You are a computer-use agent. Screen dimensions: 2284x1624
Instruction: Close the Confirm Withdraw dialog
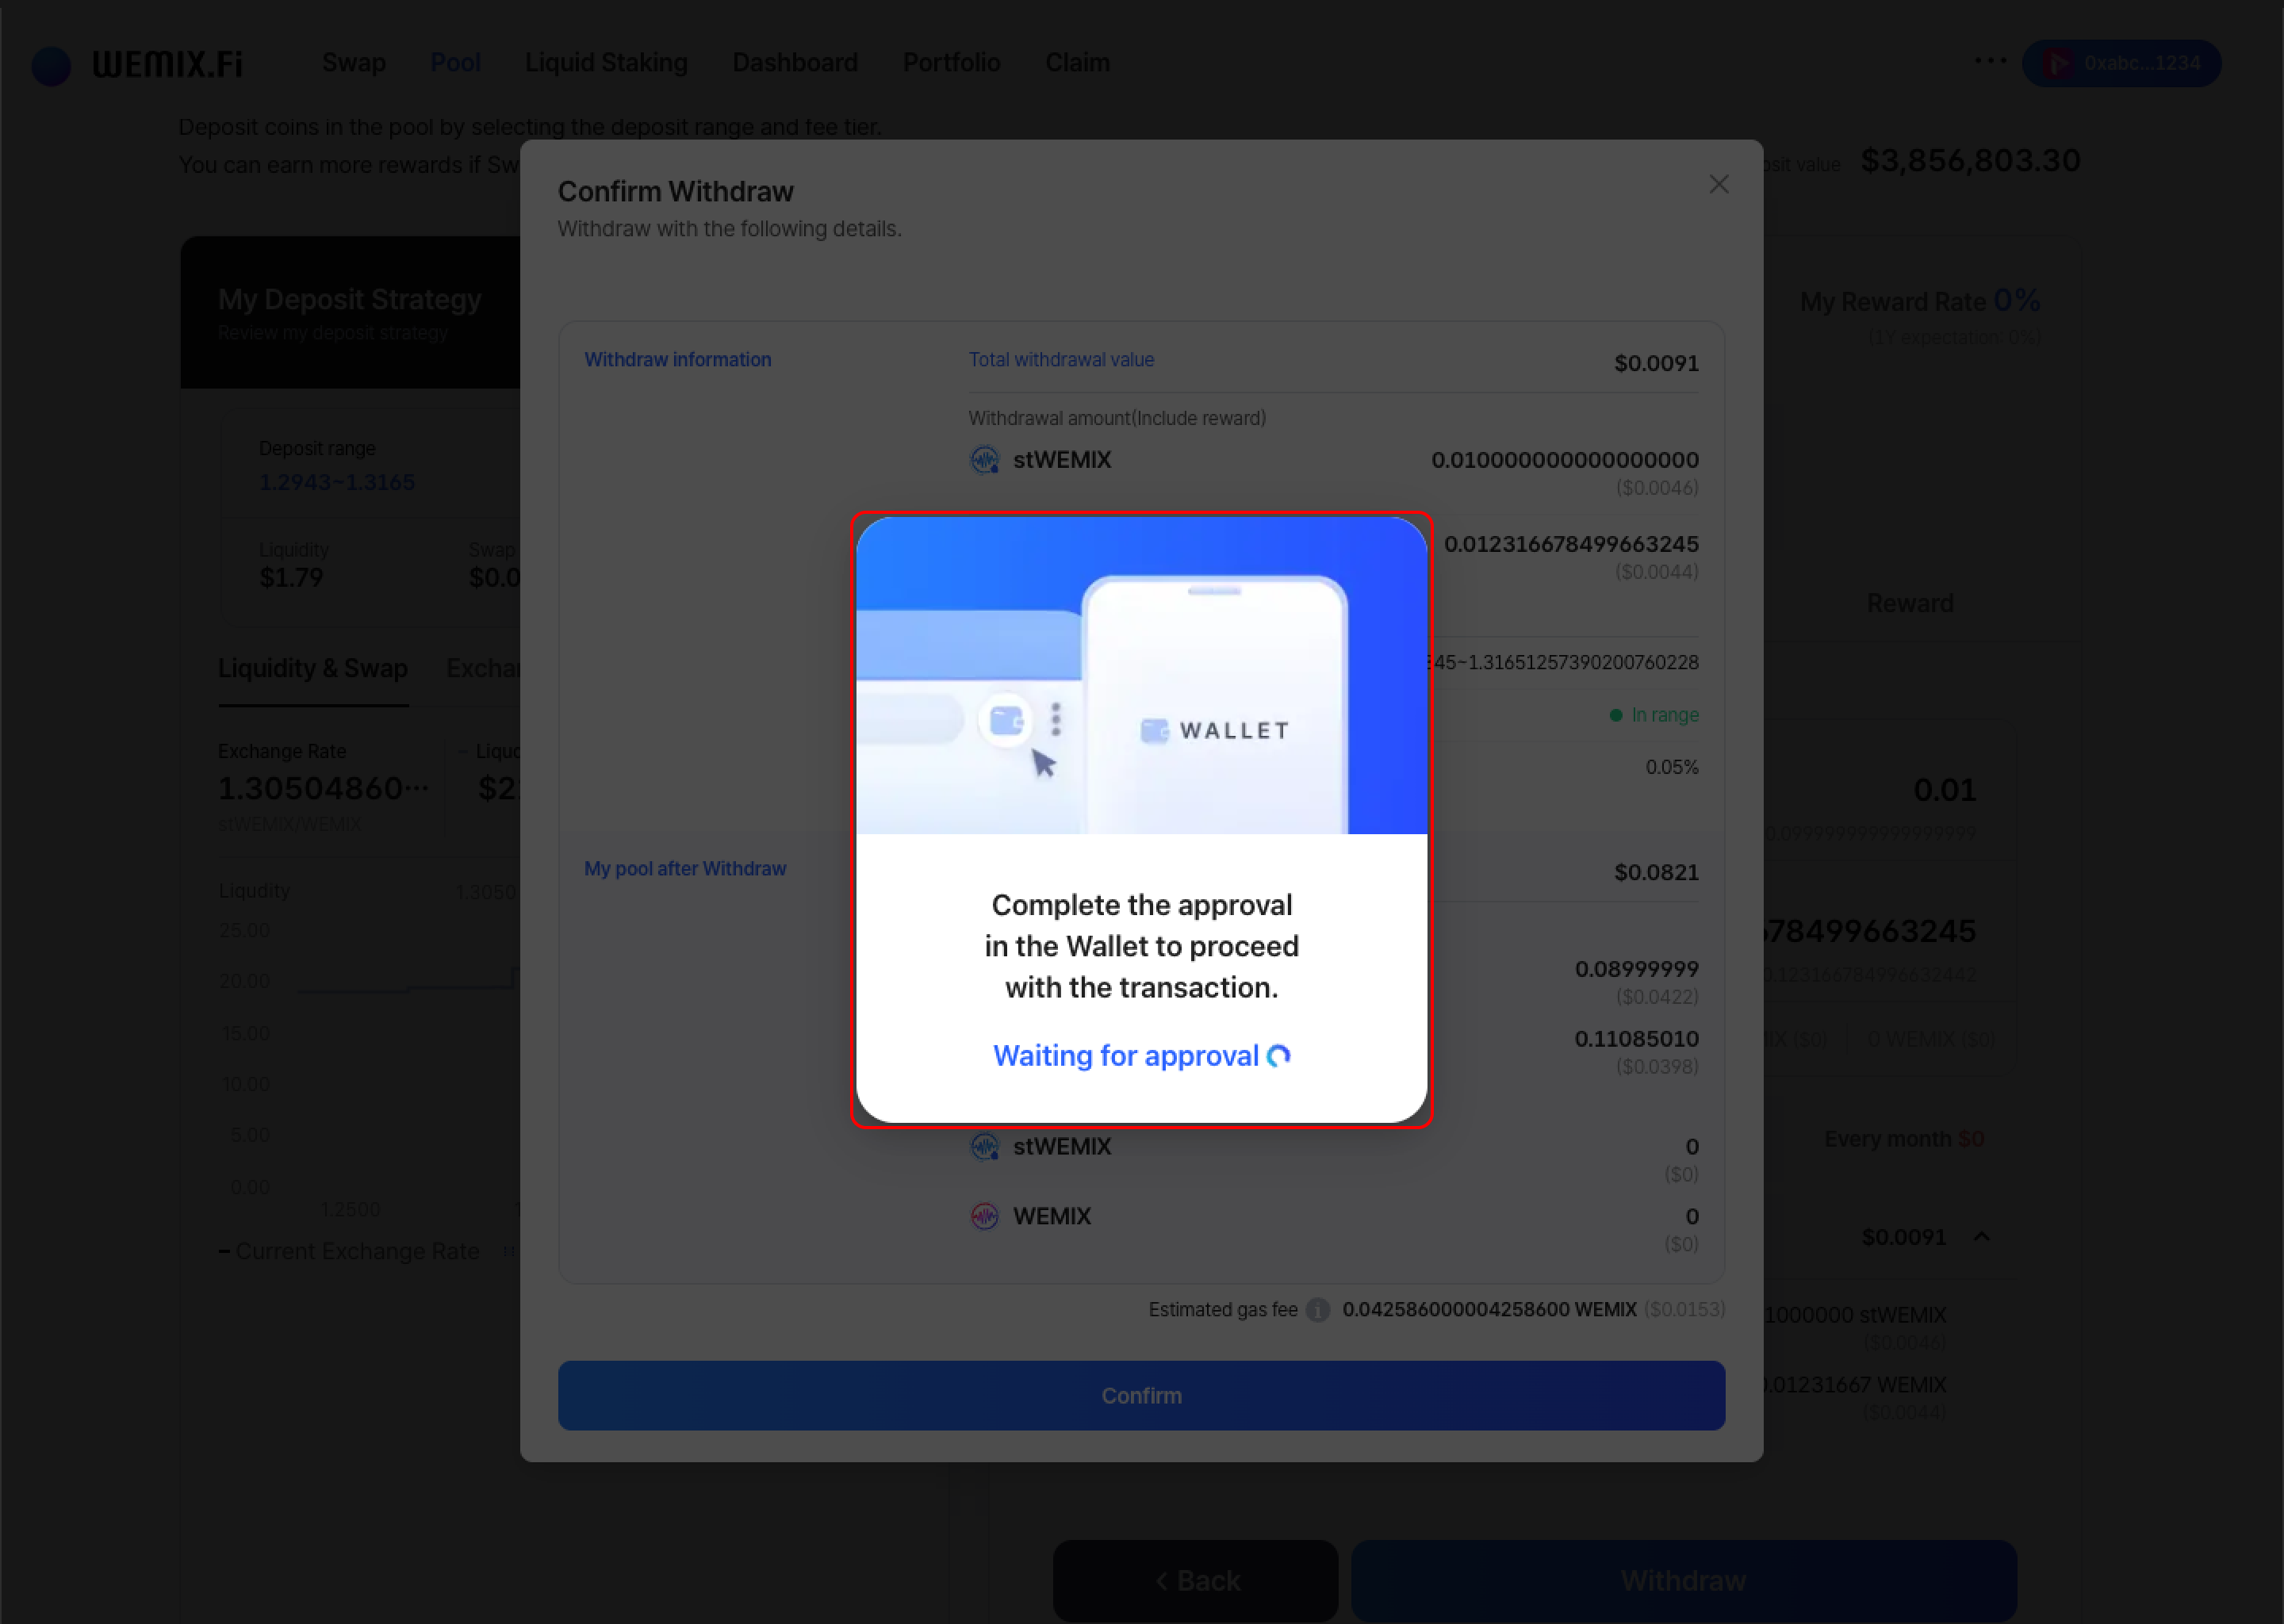[1718, 185]
